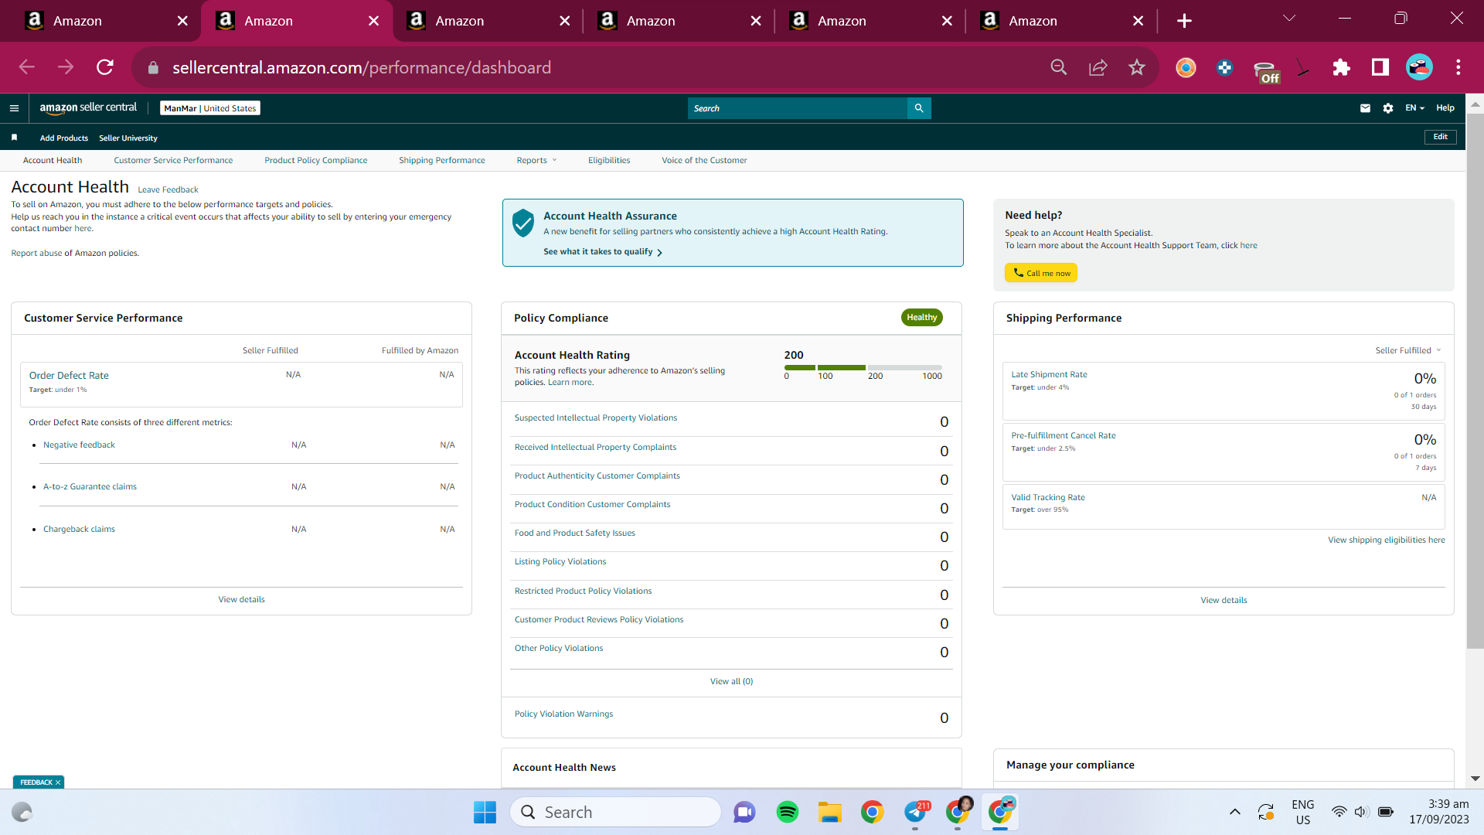The width and height of the screenshot is (1484, 835).
Task: Open the Account Health tab
Action: point(53,161)
